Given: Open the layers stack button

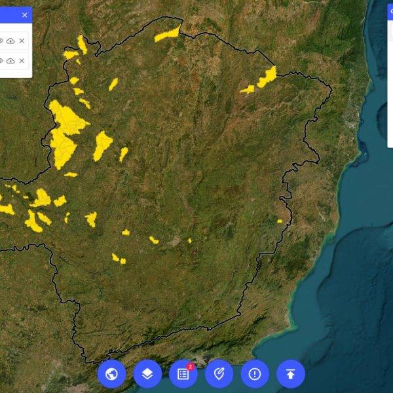Looking at the screenshot, I should [x=147, y=374].
